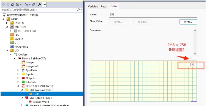Collapse EIO Receive PDO 1 node
This screenshot has width=207, height=107.
pos(22,98)
